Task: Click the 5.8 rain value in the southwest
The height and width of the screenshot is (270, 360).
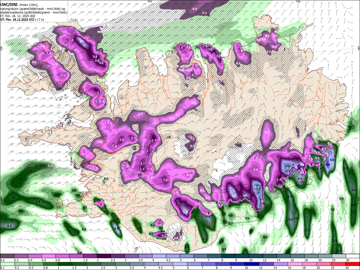Action: coord(116,229)
